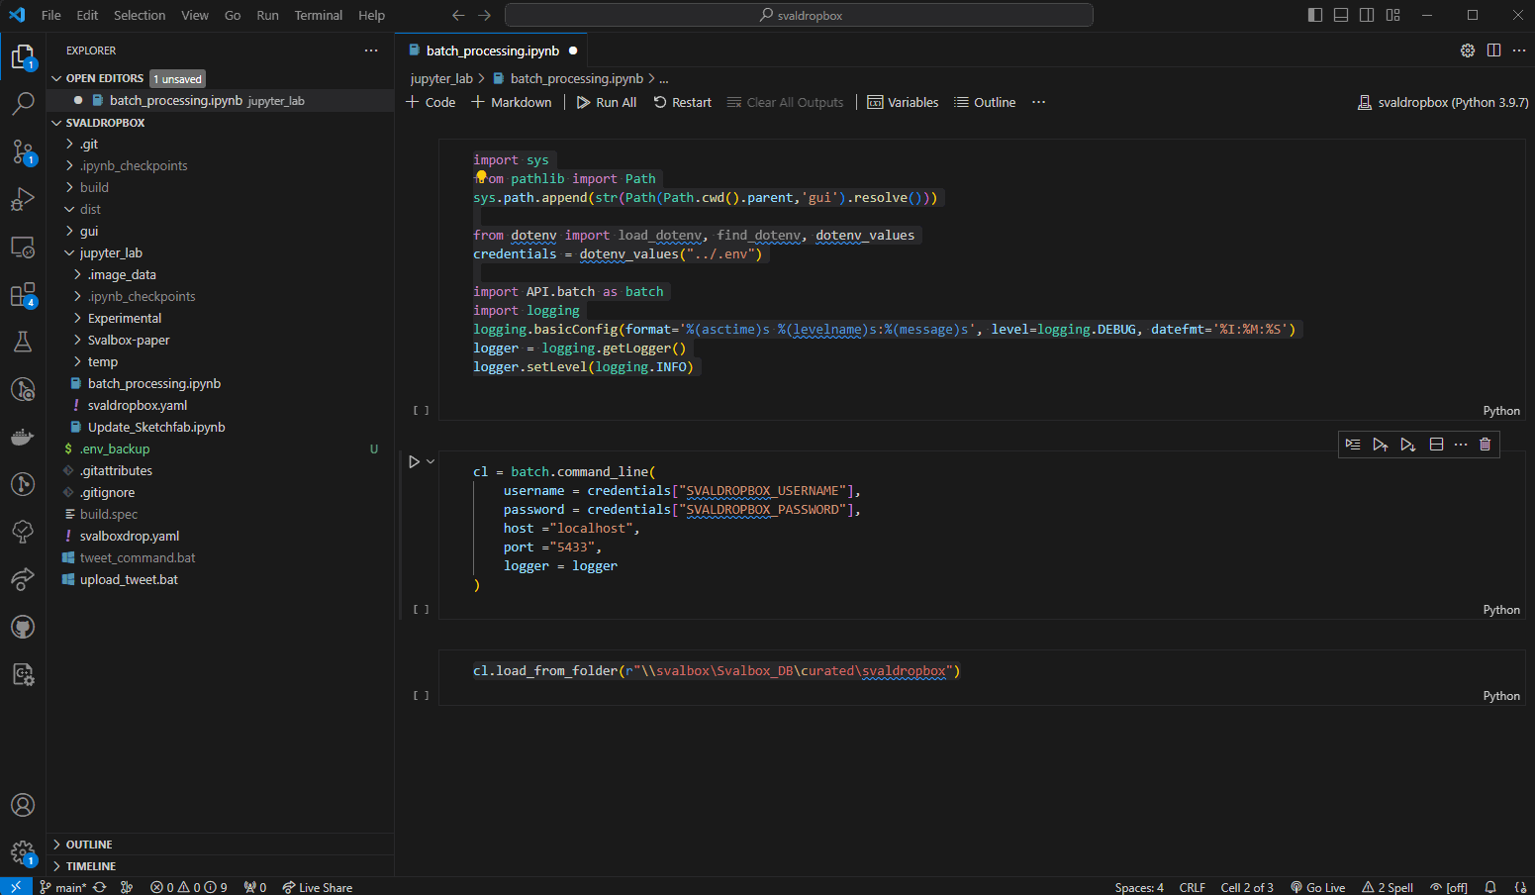Execute above cells from cell toolbar
This screenshot has width=1535, height=895.
click(1381, 445)
